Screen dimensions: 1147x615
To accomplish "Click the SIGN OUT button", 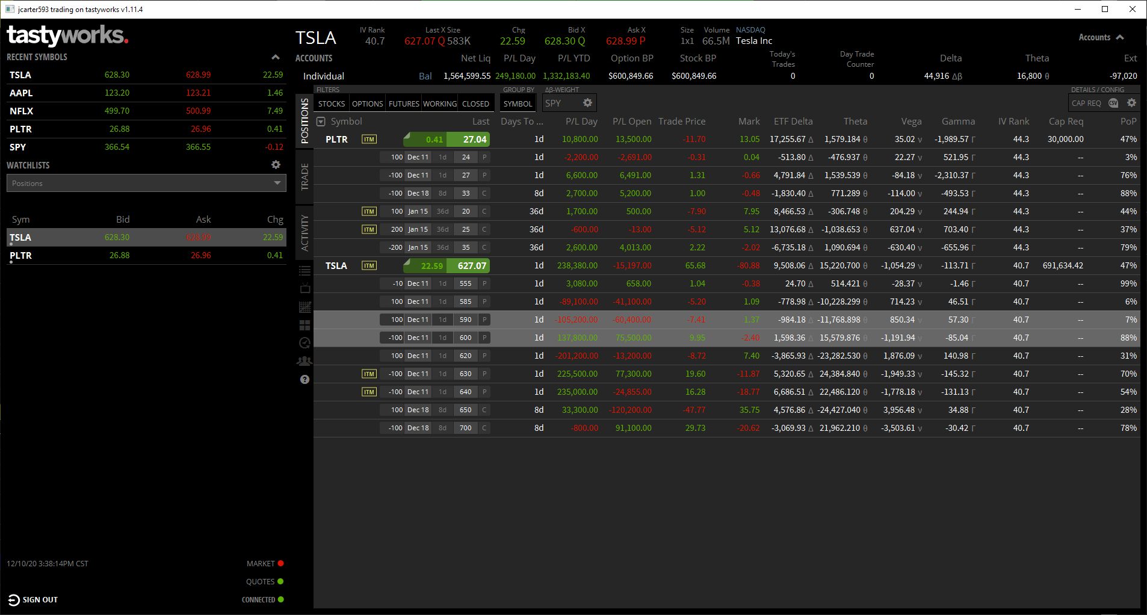I will [x=33, y=599].
